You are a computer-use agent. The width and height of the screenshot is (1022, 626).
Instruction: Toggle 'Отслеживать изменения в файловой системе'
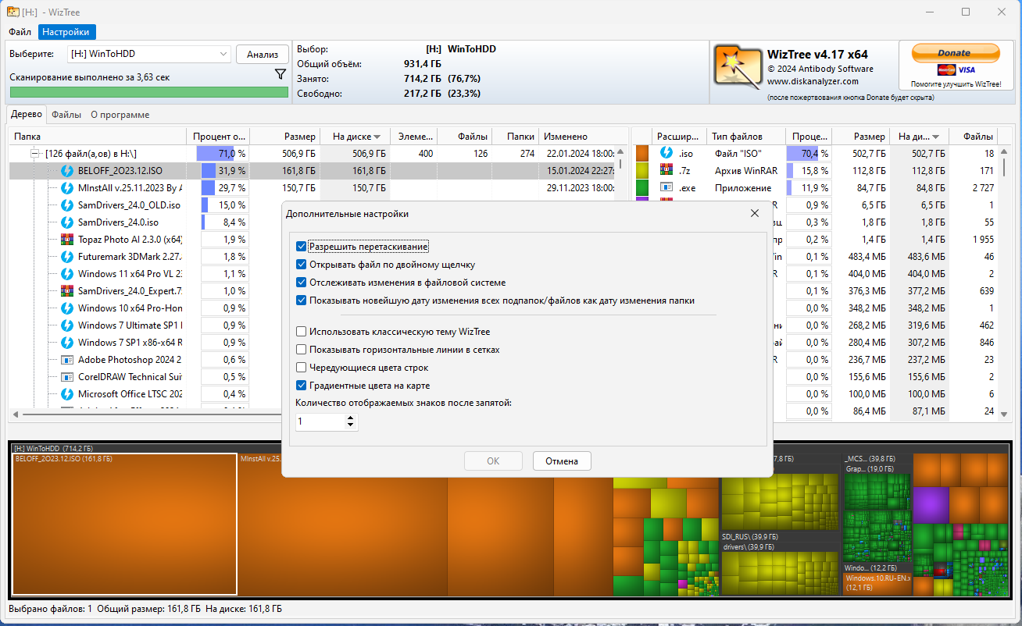click(302, 283)
